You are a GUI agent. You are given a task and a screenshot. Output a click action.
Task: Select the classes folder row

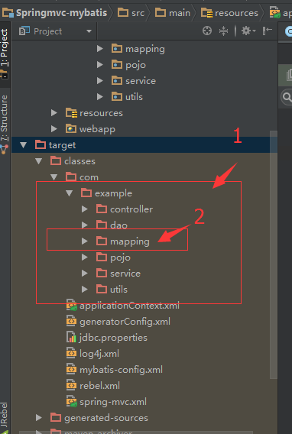144,161
